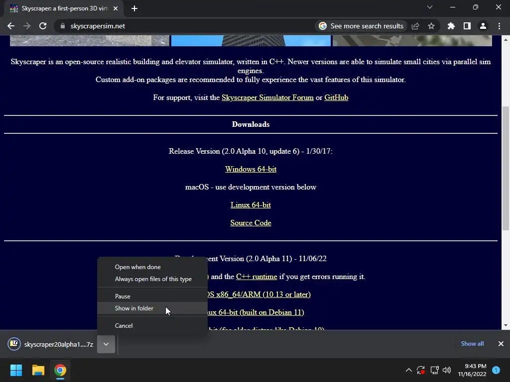Viewport: 510px width, 382px height.
Task: Click the page vertical scrollbar thumb
Action: pos(506,168)
